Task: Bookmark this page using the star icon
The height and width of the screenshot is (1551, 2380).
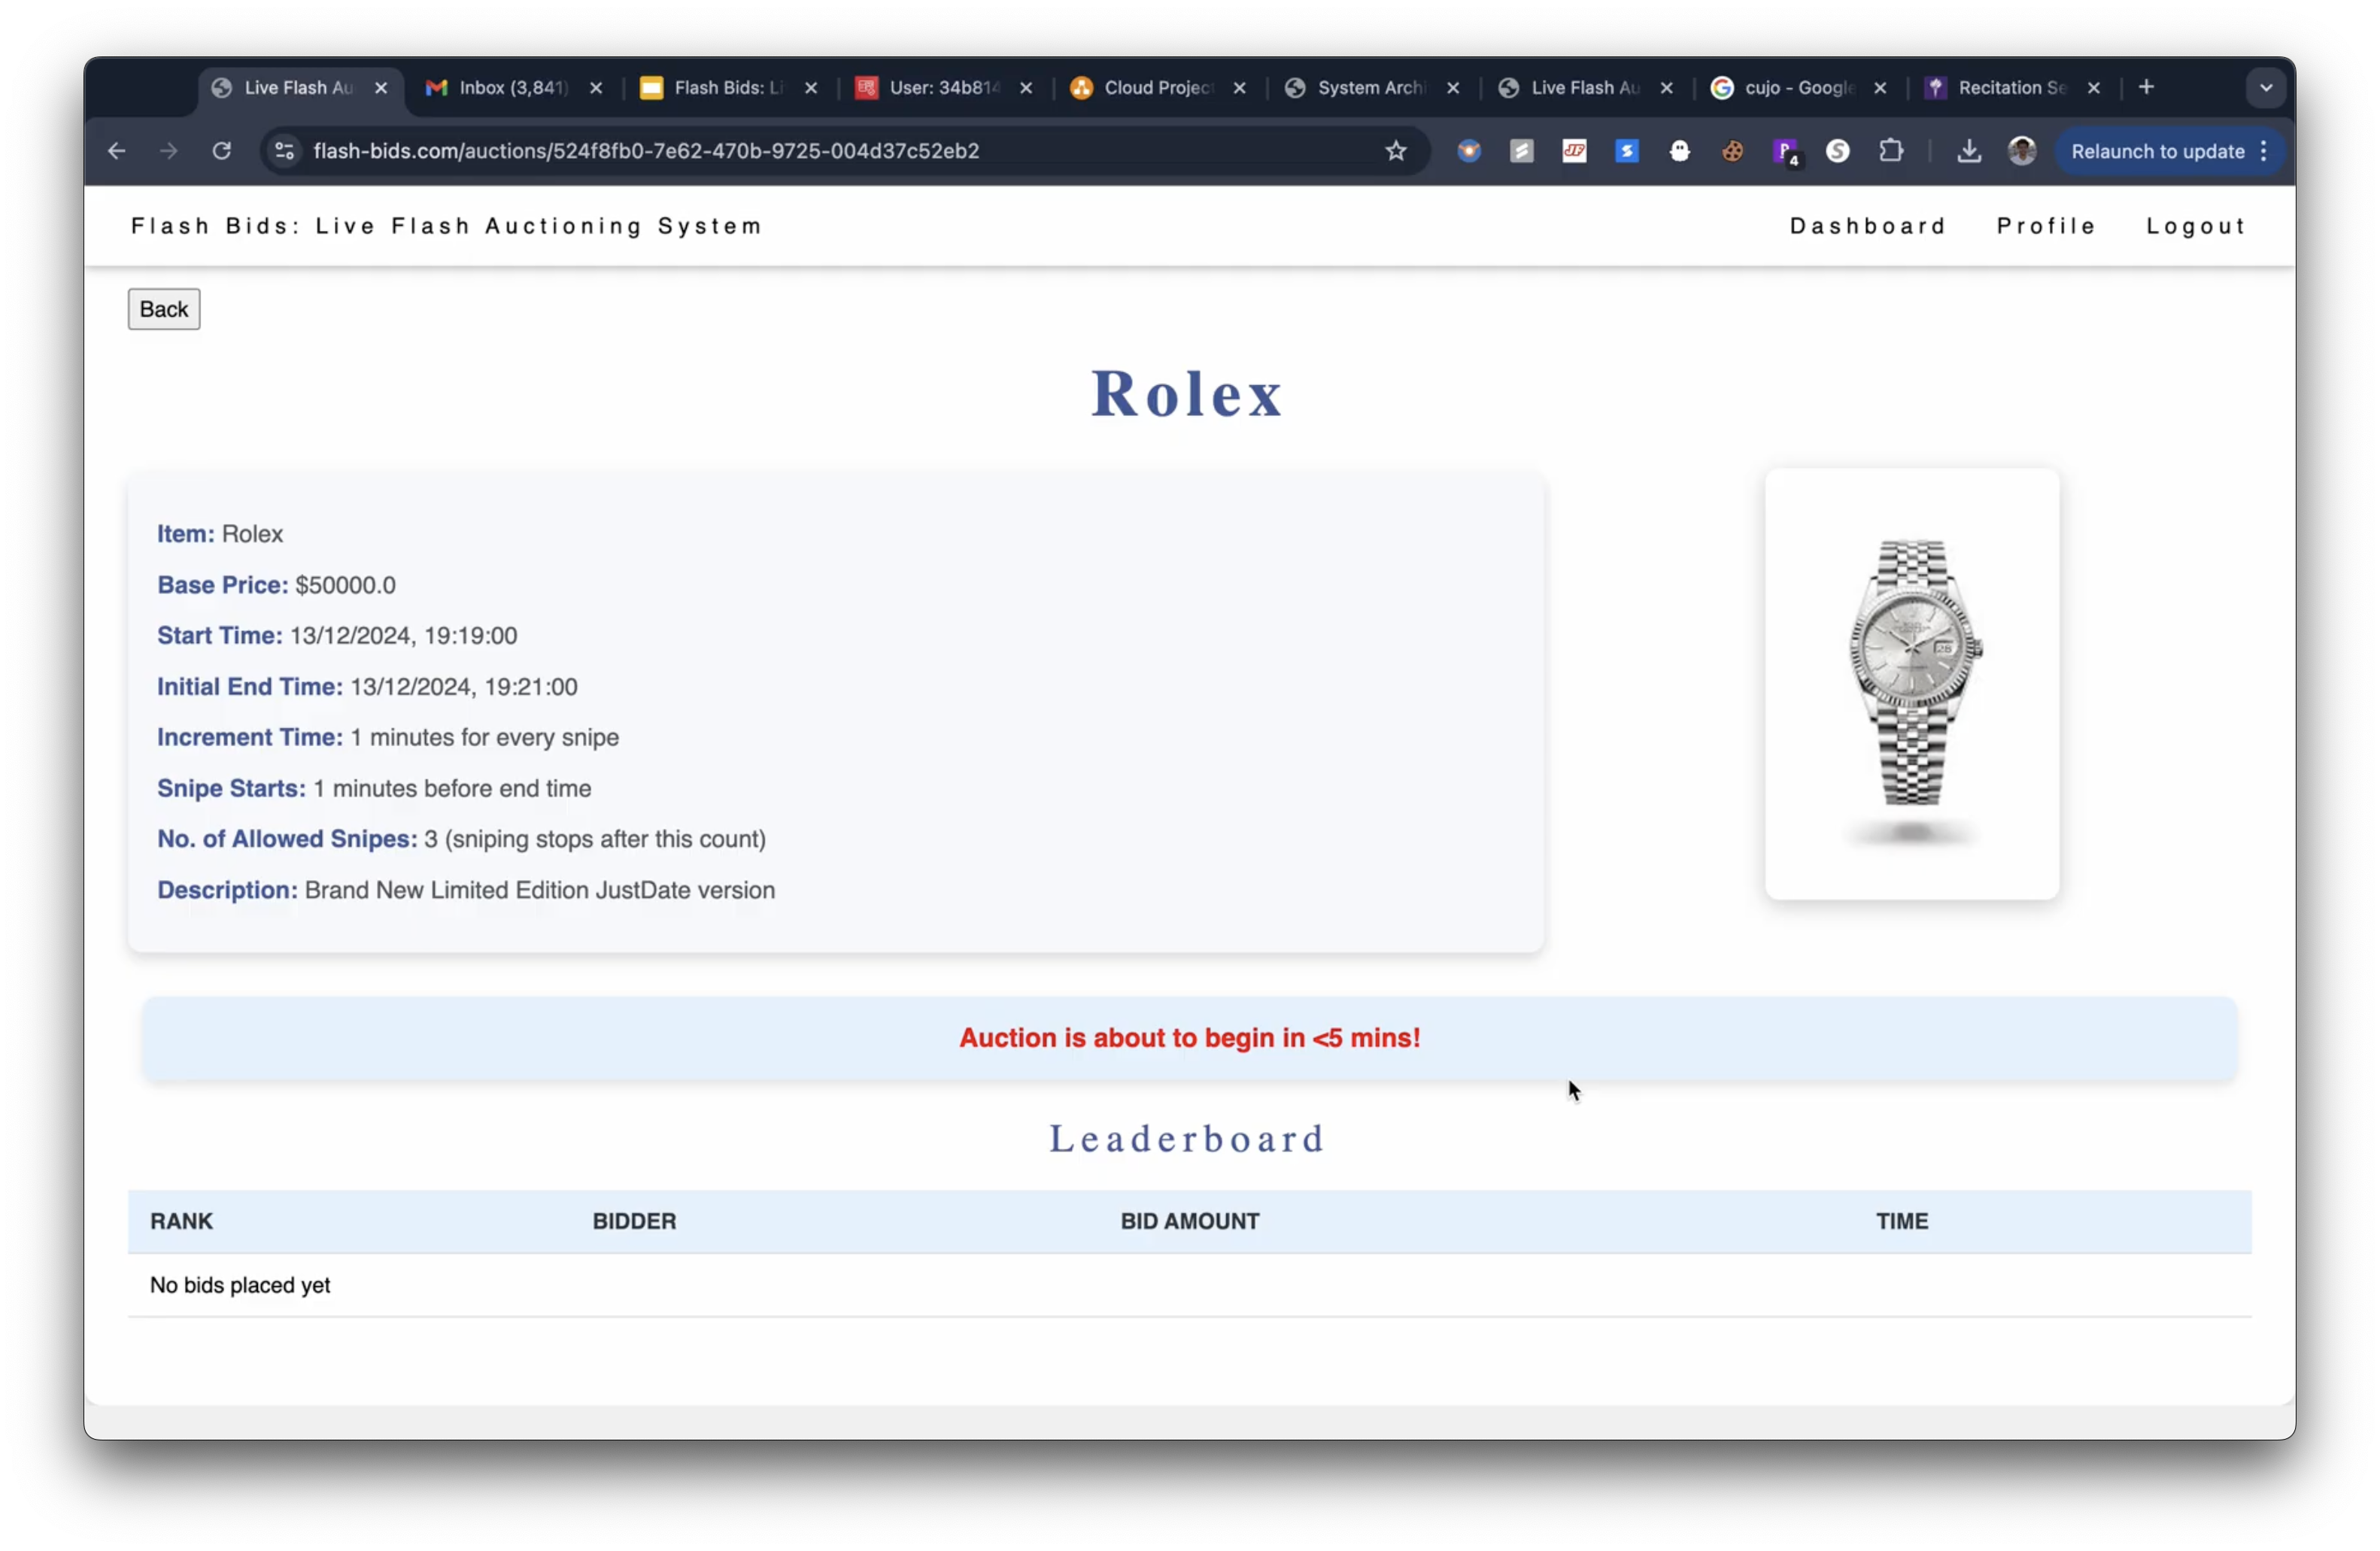Action: [1396, 151]
